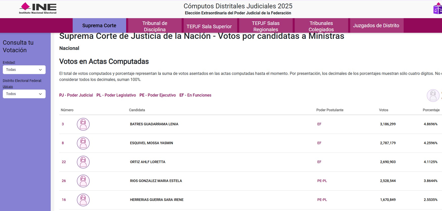Click the Ubícalo link
The image size is (442, 211).
point(8,87)
